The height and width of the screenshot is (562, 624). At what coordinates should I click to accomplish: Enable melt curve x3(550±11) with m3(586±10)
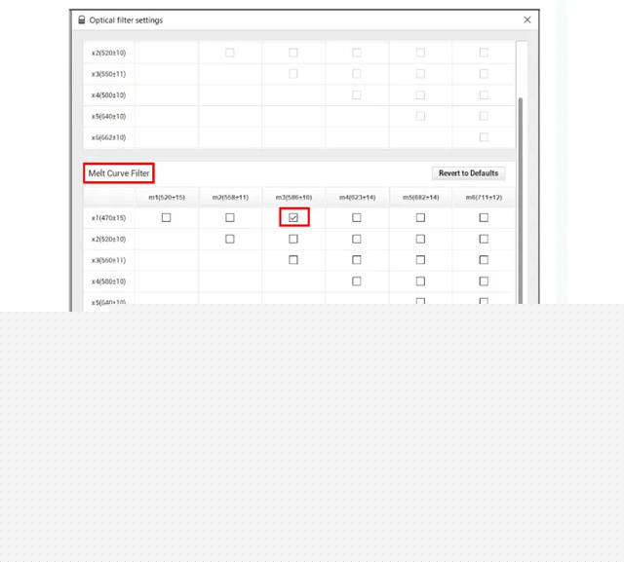click(x=293, y=260)
